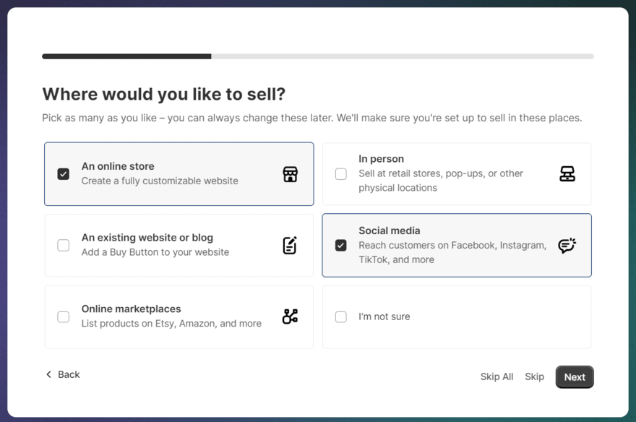The width and height of the screenshot is (636, 422).
Task: Uncheck the Social media checkbox
Action: pos(340,245)
